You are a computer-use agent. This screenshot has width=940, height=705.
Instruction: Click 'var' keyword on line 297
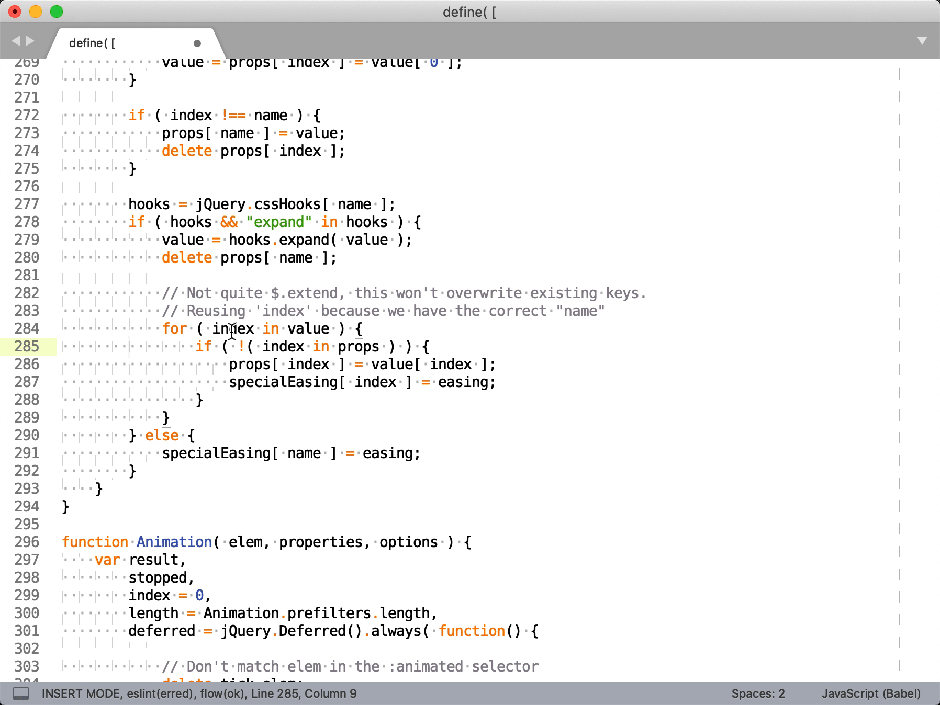pyautogui.click(x=107, y=560)
